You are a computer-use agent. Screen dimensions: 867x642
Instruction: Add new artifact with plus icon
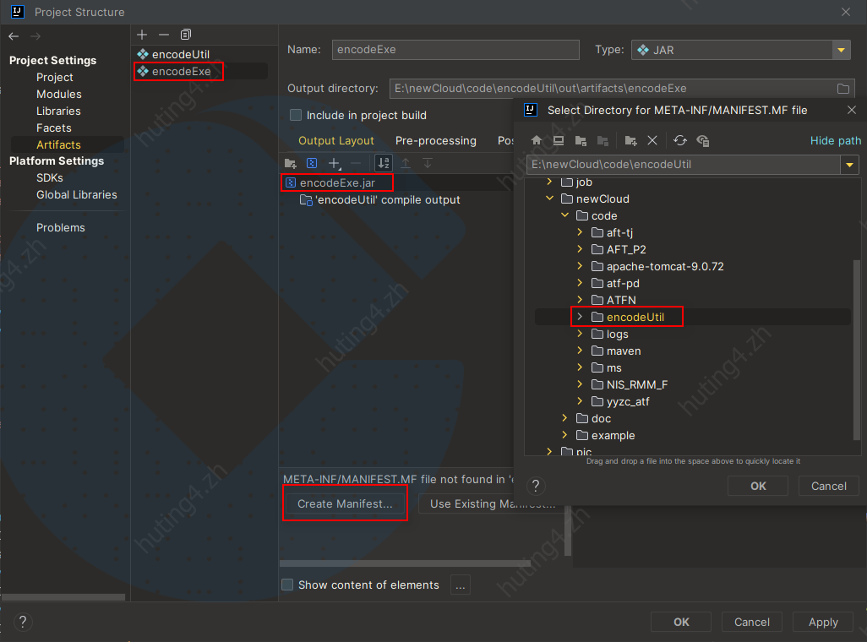click(x=142, y=35)
